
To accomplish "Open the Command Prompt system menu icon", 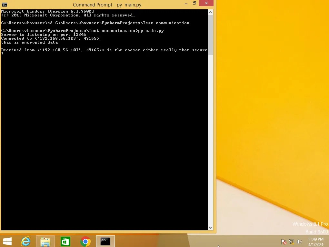I will (x=4, y=5).
